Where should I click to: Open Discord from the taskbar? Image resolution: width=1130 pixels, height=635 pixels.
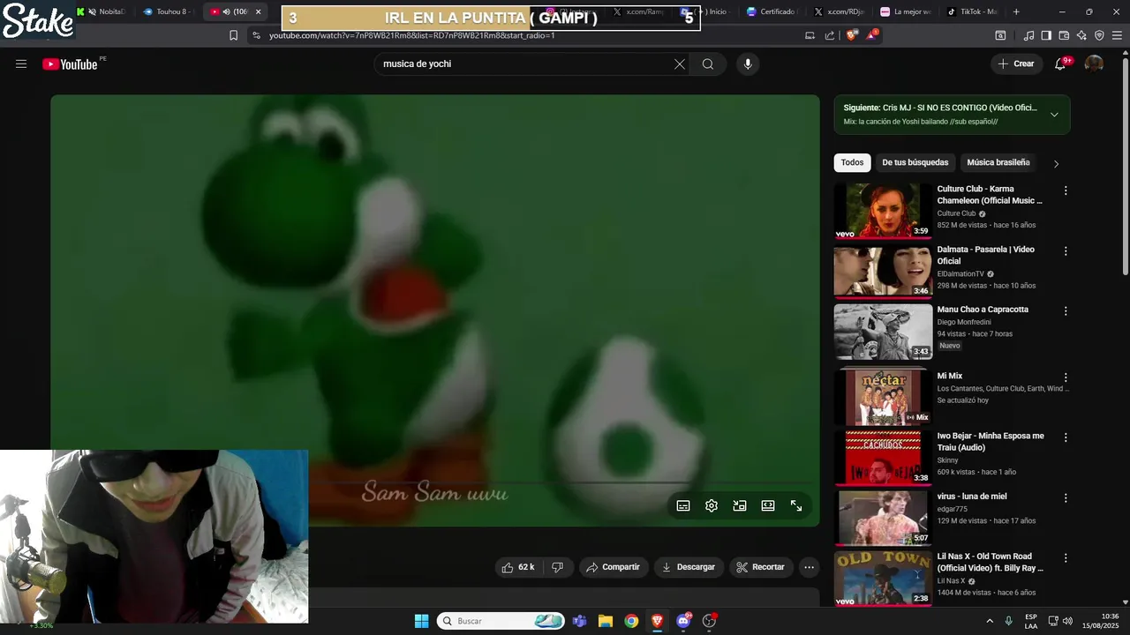(x=683, y=621)
